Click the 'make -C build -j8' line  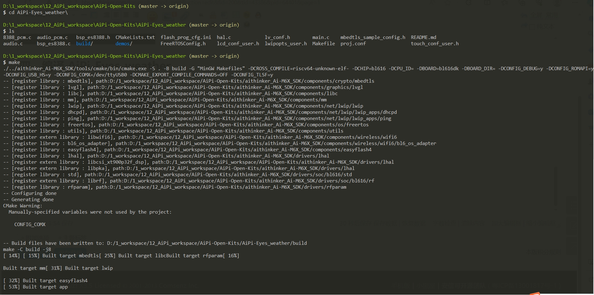(27, 249)
